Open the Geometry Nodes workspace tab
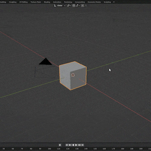Viewport: 151px width, 151px height. (x=94, y=2)
